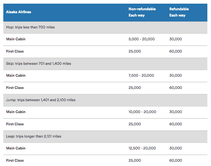The width and height of the screenshot is (211, 166).
Task: Select 25,000 value in Hop First Class row
Action: [x=135, y=51]
